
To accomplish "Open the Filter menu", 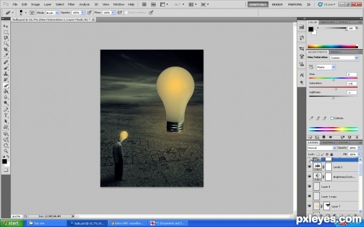I will (71, 4).
